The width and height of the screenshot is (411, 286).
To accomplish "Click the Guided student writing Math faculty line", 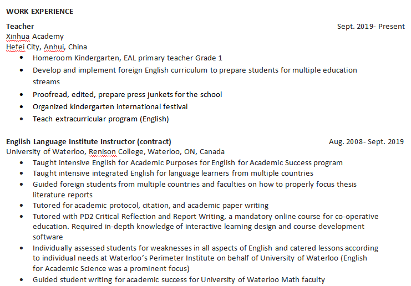I will tap(179, 279).
